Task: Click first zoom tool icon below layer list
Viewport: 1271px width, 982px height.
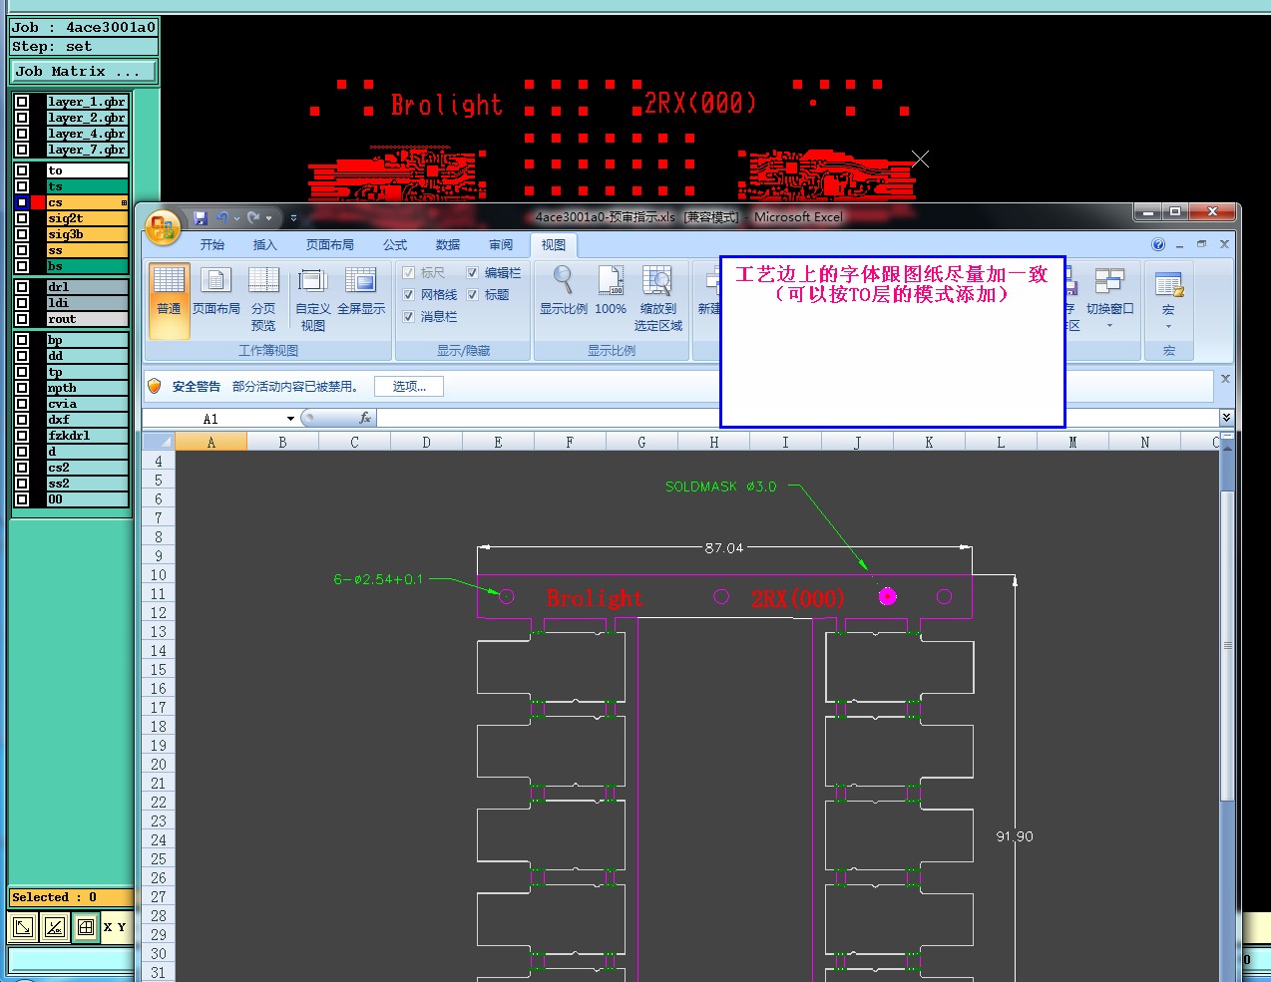Action: [23, 927]
